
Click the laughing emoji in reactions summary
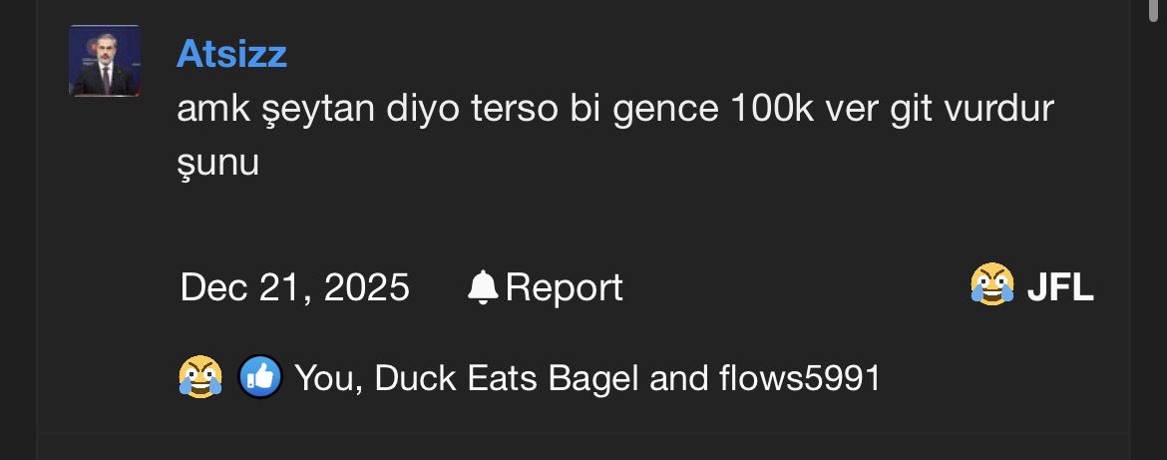200,377
